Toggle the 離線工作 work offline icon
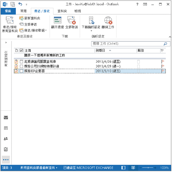Viewport: 172px width, 172px height. pyautogui.click(x=108, y=20)
